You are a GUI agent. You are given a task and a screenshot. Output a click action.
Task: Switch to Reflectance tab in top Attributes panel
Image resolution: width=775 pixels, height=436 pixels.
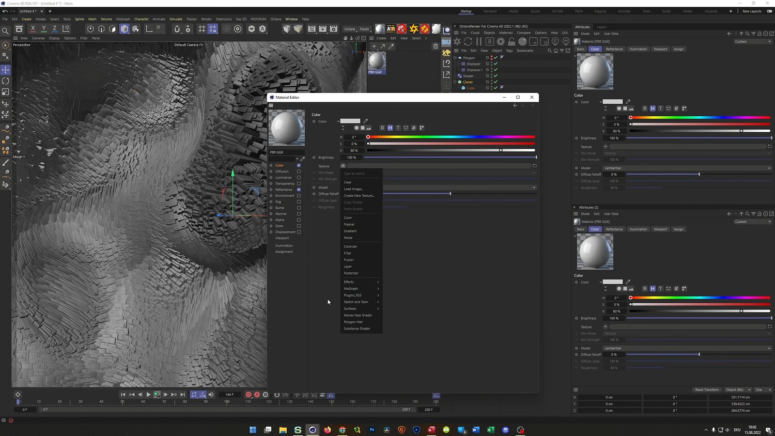(x=614, y=49)
